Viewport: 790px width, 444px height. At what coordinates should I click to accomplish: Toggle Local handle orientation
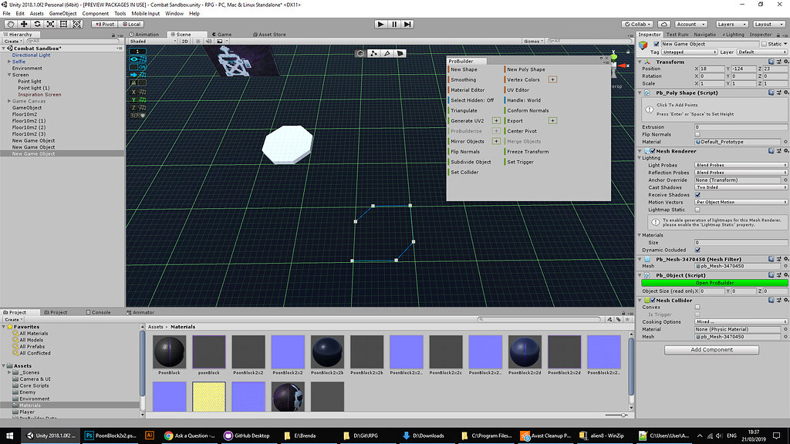click(131, 24)
